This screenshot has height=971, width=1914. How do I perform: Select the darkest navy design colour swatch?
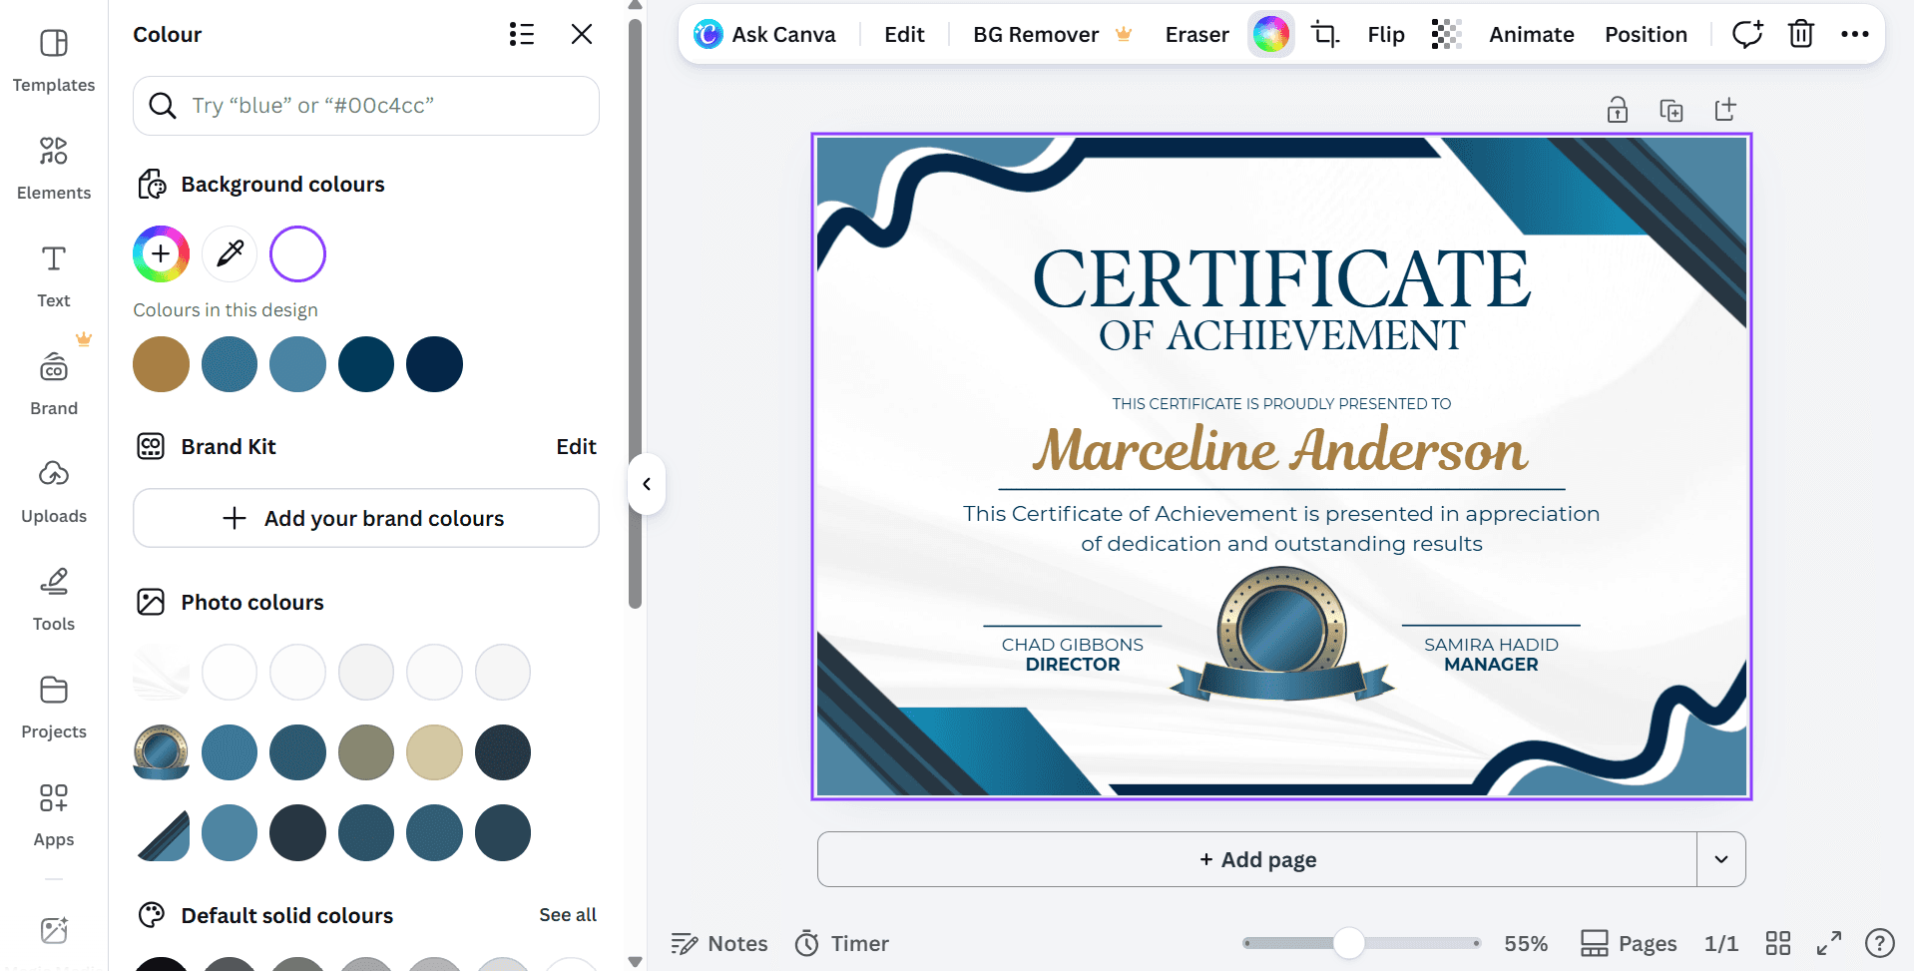click(434, 364)
